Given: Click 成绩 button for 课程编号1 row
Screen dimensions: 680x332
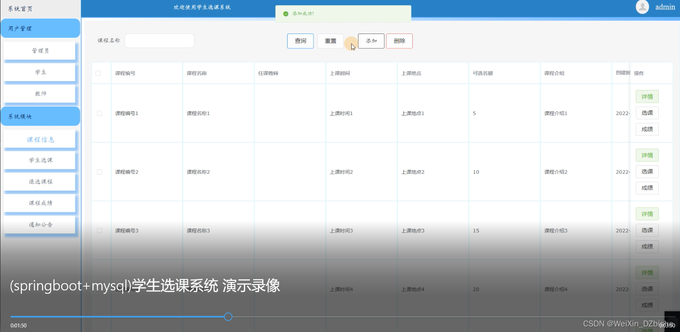Looking at the screenshot, I should click(647, 129).
